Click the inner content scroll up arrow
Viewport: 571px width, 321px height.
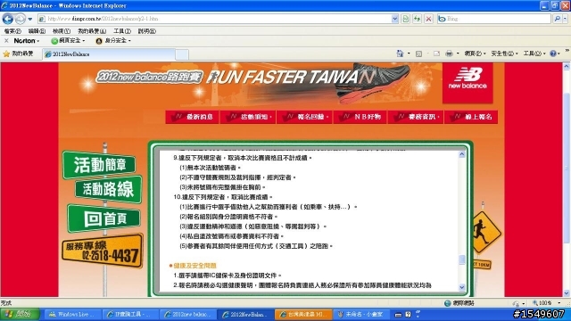[x=462, y=154]
